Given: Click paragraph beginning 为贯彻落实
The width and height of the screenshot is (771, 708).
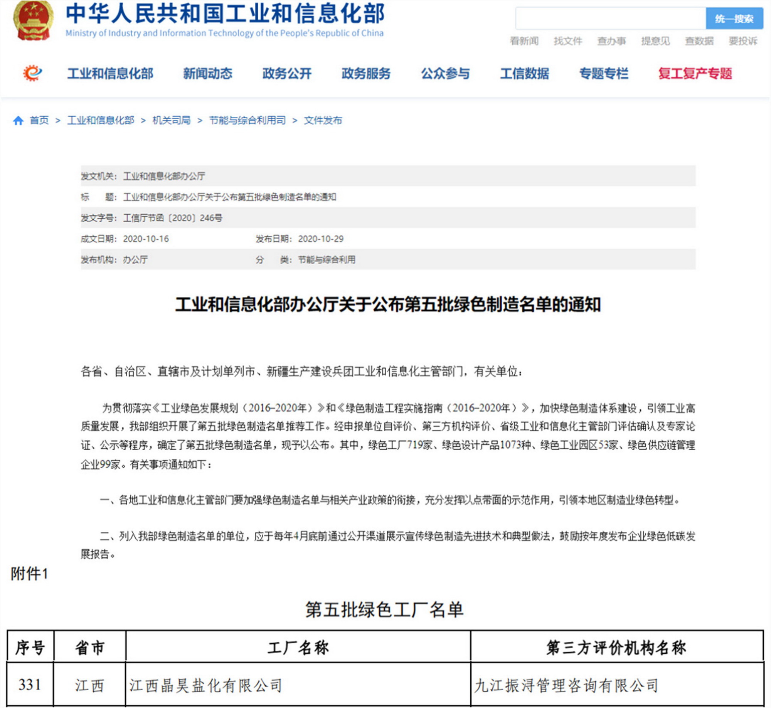Looking at the screenshot, I should (x=388, y=436).
